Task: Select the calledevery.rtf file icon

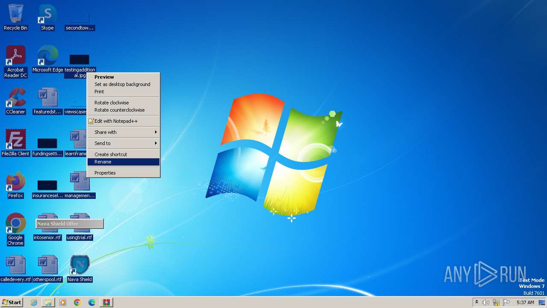Action: coord(15,269)
